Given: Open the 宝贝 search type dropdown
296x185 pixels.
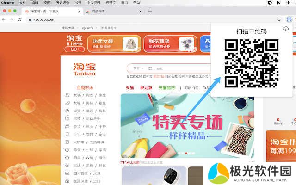Looking at the screenshot, I should [x=138, y=68].
